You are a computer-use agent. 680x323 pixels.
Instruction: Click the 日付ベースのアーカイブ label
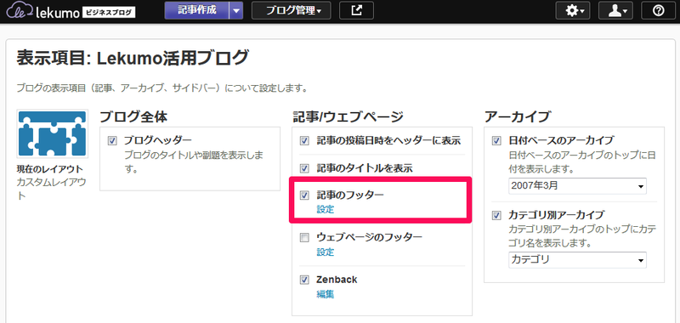click(x=561, y=140)
